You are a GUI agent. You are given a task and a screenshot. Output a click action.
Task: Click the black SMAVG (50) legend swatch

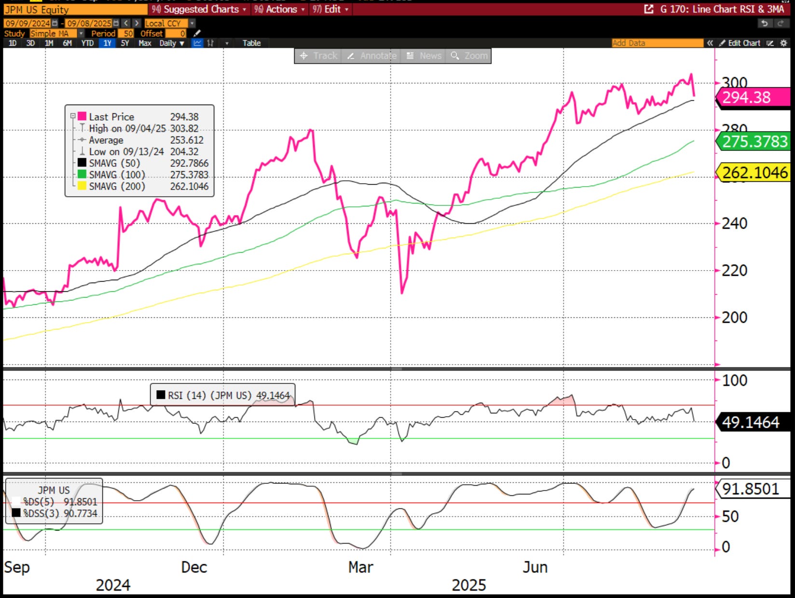coord(82,163)
